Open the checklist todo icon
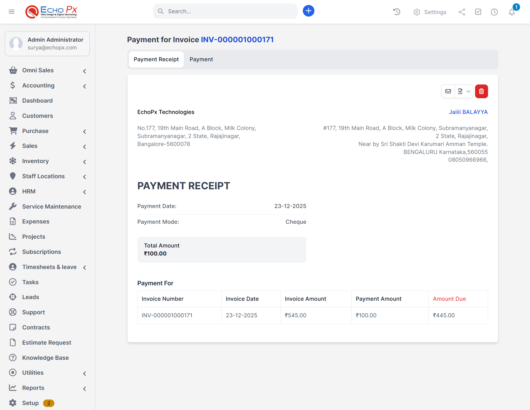 tap(478, 12)
